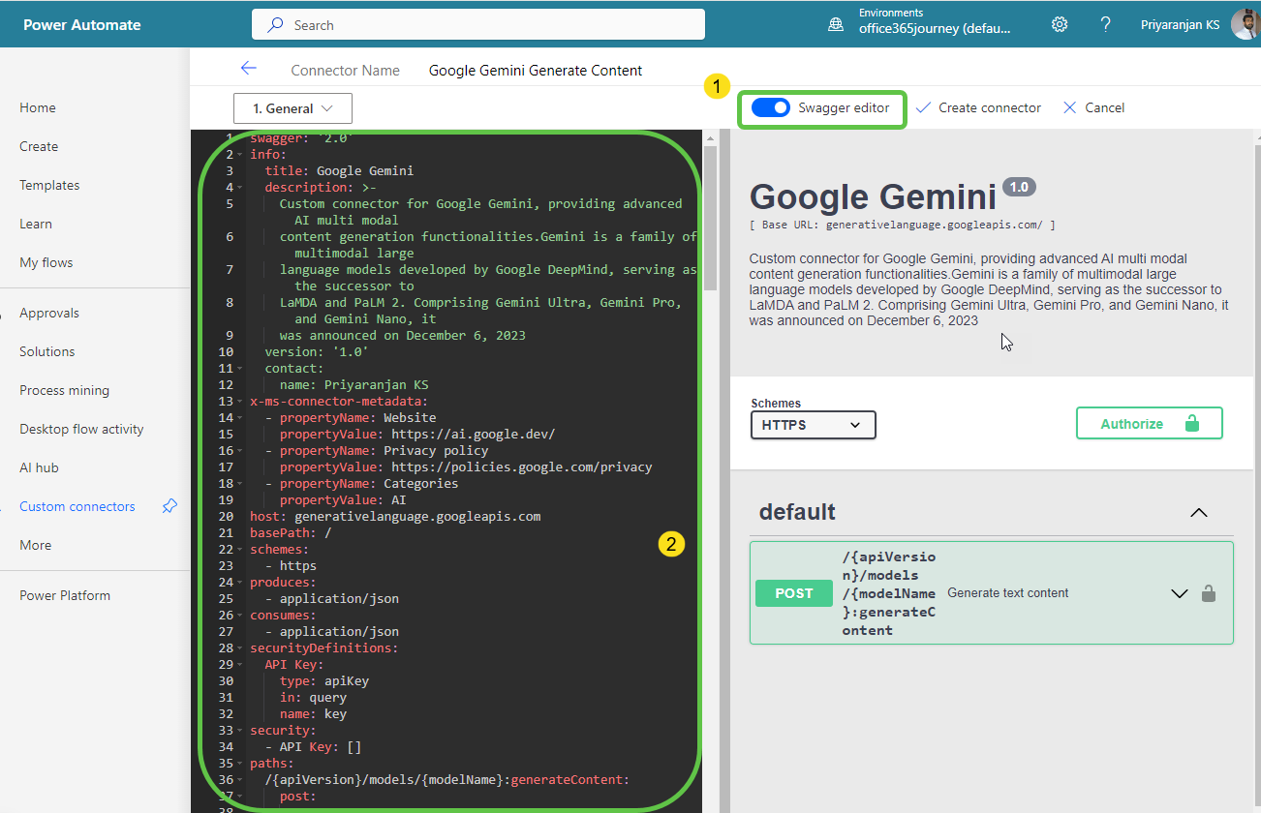Screen dimensions: 1261x813
Task: Open the 1. General dropdown
Action: tap(292, 107)
